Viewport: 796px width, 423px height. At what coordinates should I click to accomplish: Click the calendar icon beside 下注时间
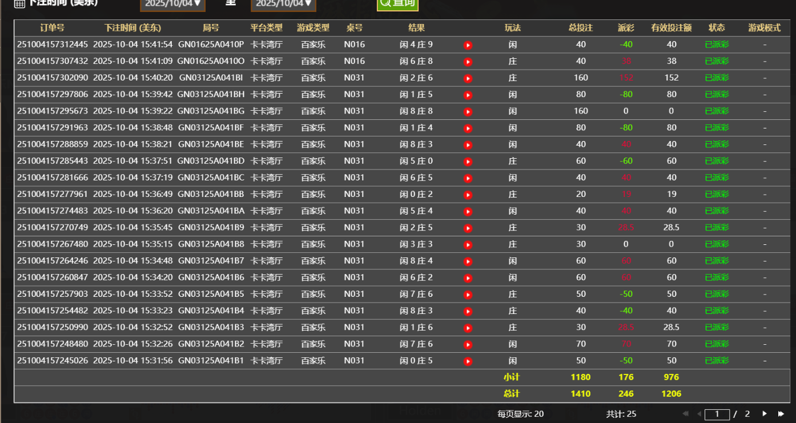(x=19, y=3)
